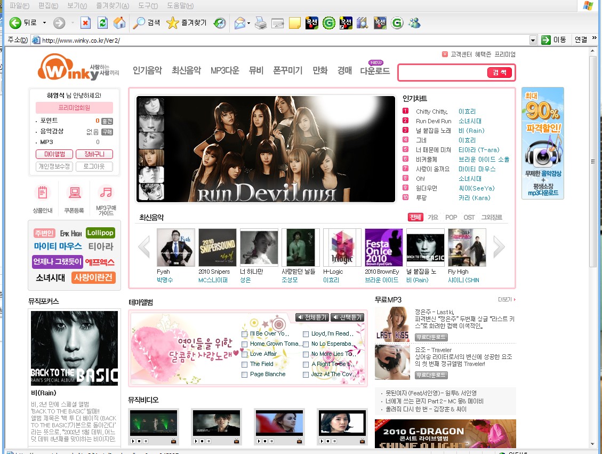The height and width of the screenshot is (454, 602).
Task: Open 더보기 for the 무료MP3 section
Action: (x=507, y=300)
